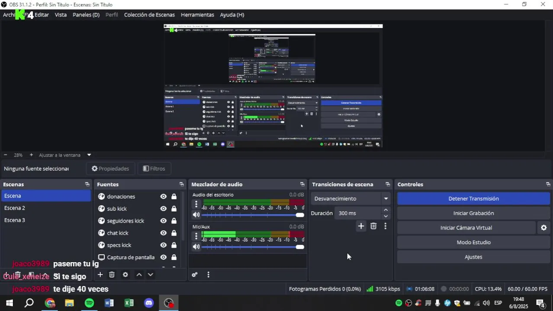This screenshot has height=311, width=553.
Task: Open the Editar menu
Action: click(42, 15)
